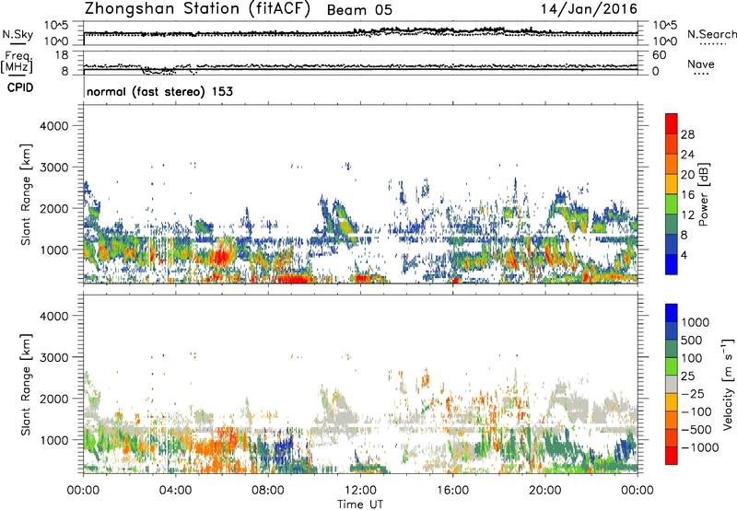The image size is (737, 510).
Task: Click the "500" label on Velocity color bar
Action: pos(692,340)
